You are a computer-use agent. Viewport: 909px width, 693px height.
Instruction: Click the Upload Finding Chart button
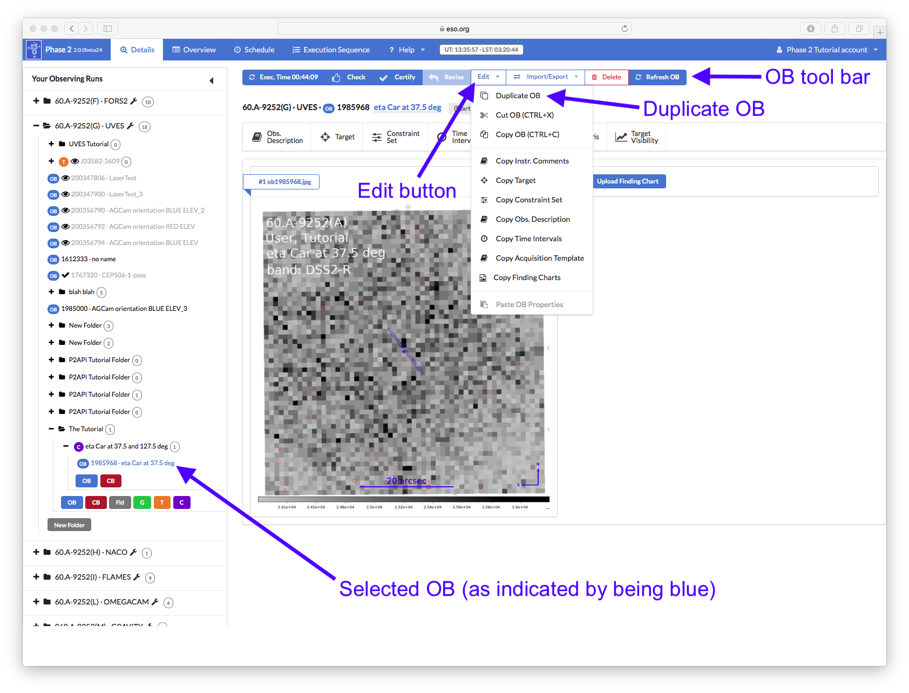click(627, 181)
